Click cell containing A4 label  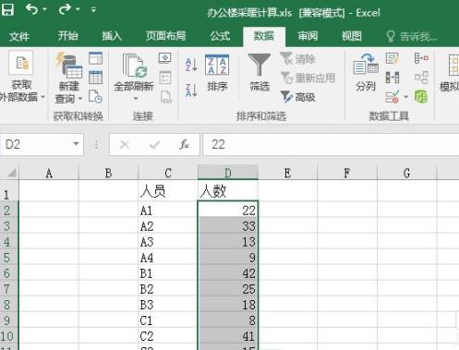(168, 258)
